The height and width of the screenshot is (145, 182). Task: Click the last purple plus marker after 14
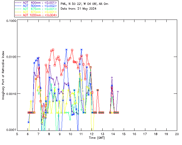point(118,91)
